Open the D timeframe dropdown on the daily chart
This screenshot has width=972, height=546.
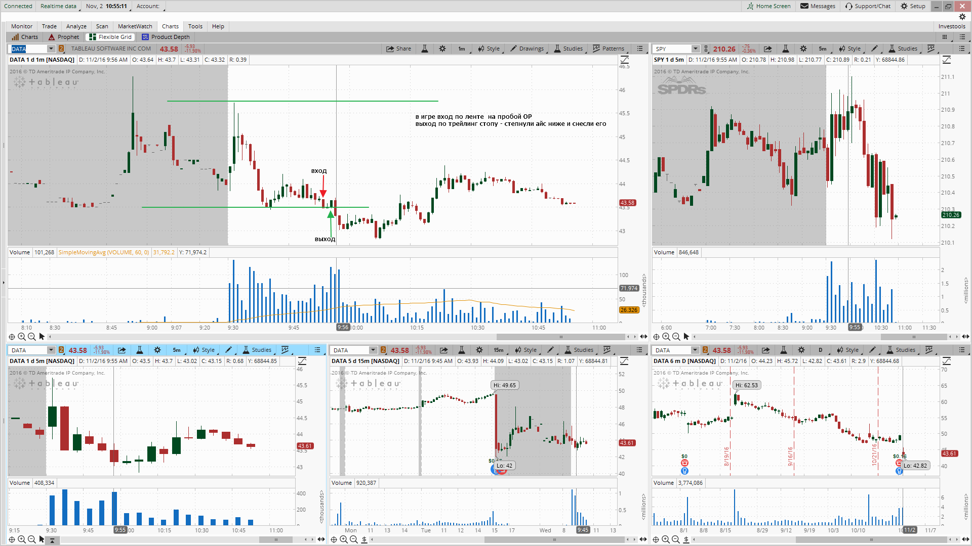tap(821, 350)
